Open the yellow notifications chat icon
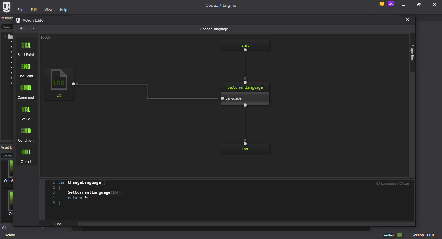This screenshot has height=239, width=442. pos(382,4)
